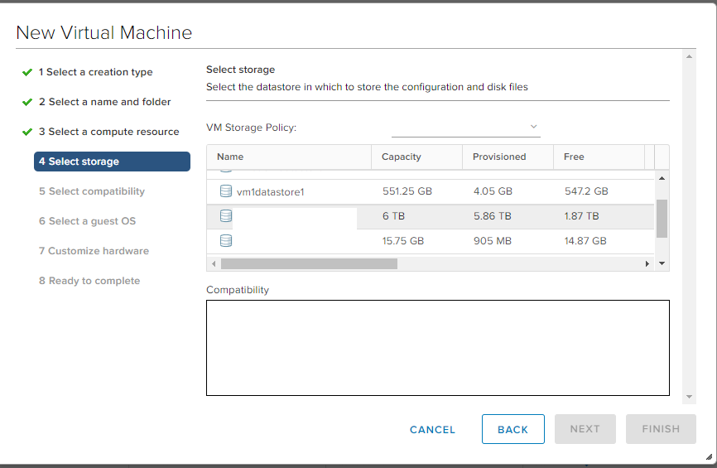
Task: Click the 4.05 GB provisioned cell
Action: [x=493, y=191]
